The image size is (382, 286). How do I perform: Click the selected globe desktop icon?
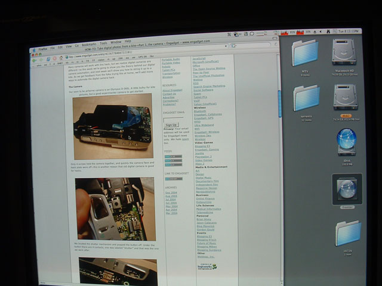[x=347, y=189]
